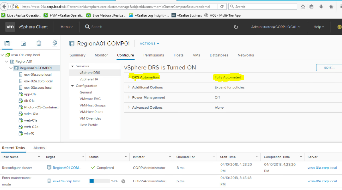Screen dimensions: 342x190
Task: Select esx-03a.corp.local in the inventory tree
Action: [38, 88]
